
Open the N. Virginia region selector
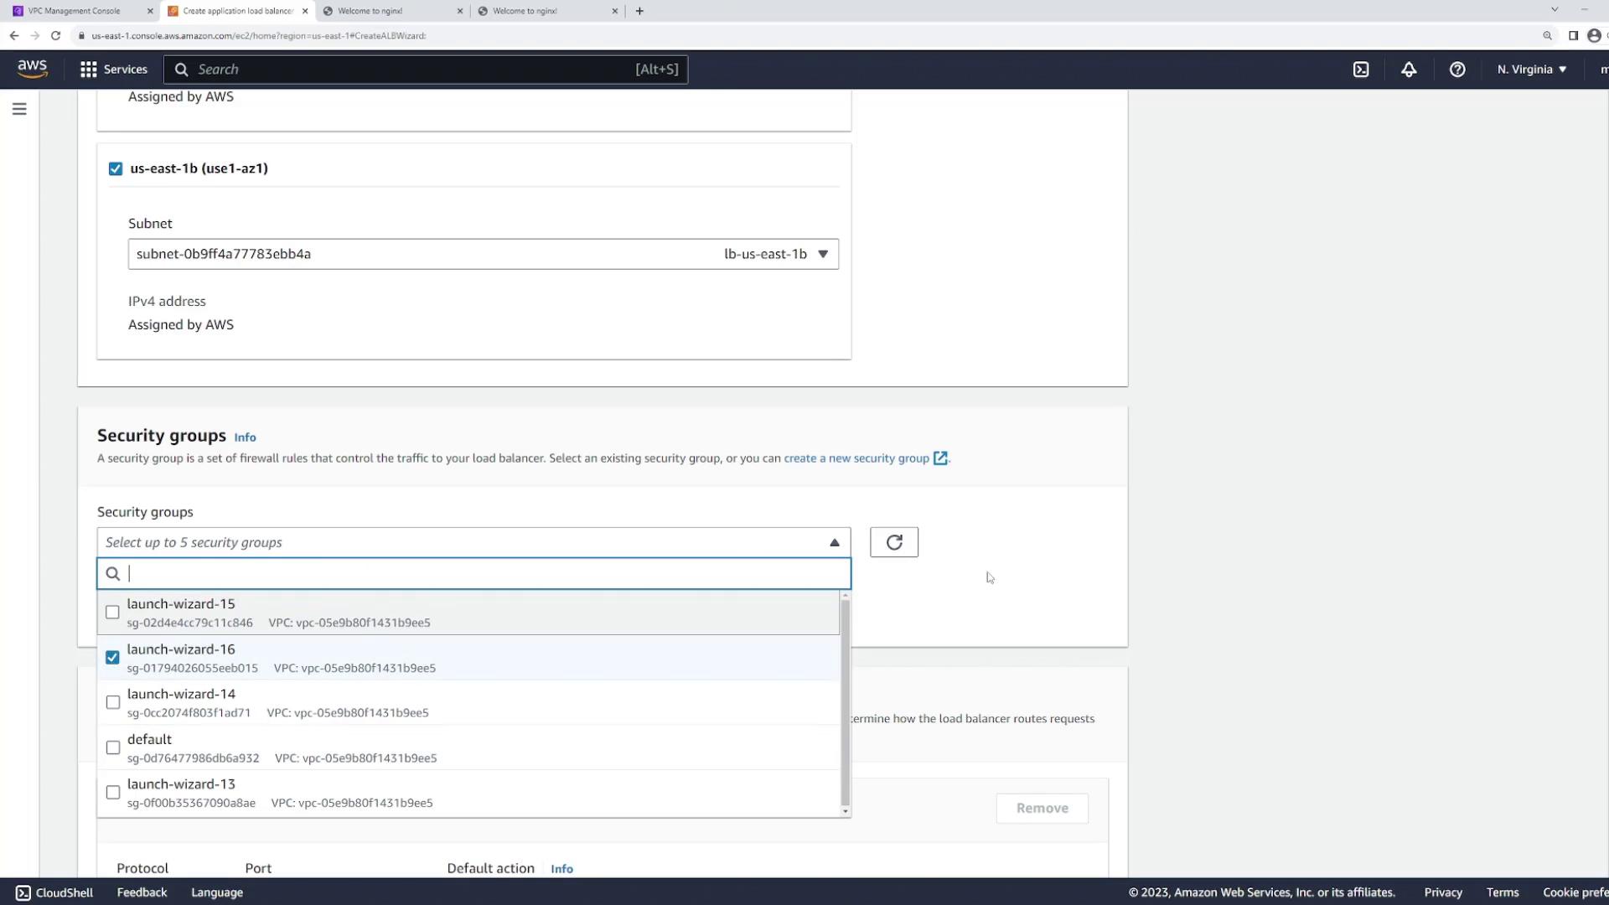point(1531,70)
